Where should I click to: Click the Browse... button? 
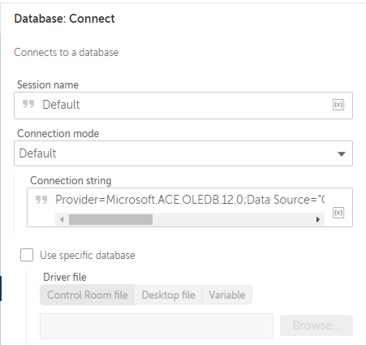(316, 326)
